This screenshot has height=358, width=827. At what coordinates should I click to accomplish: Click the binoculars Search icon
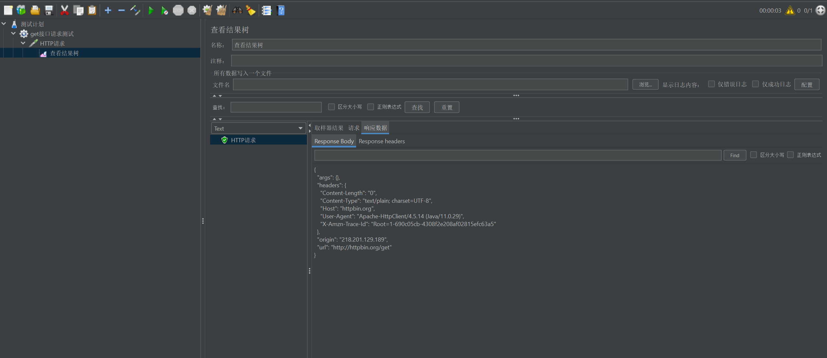(237, 10)
